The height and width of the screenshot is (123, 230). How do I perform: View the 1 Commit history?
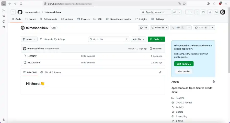(x=156, y=48)
